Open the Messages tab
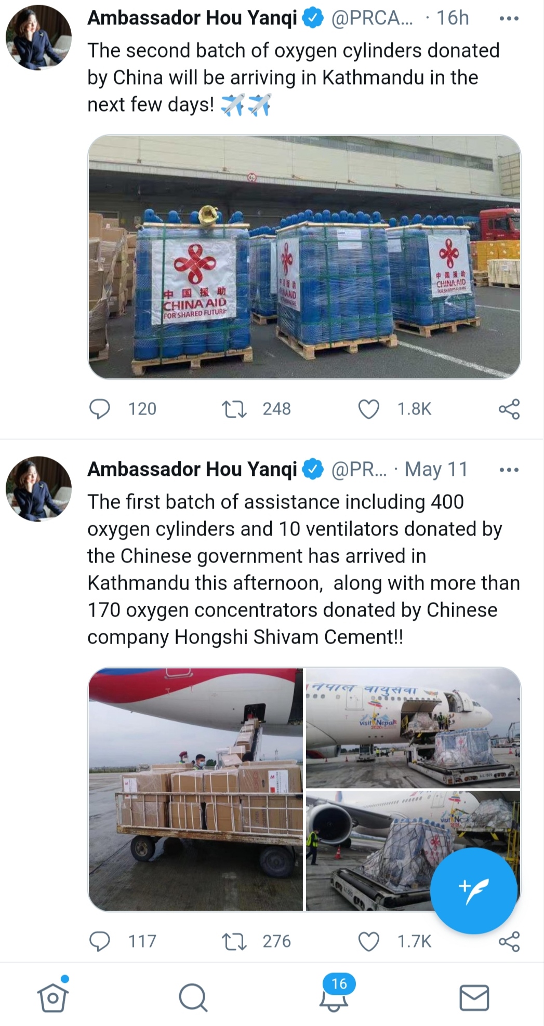 [x=474, y=997]
